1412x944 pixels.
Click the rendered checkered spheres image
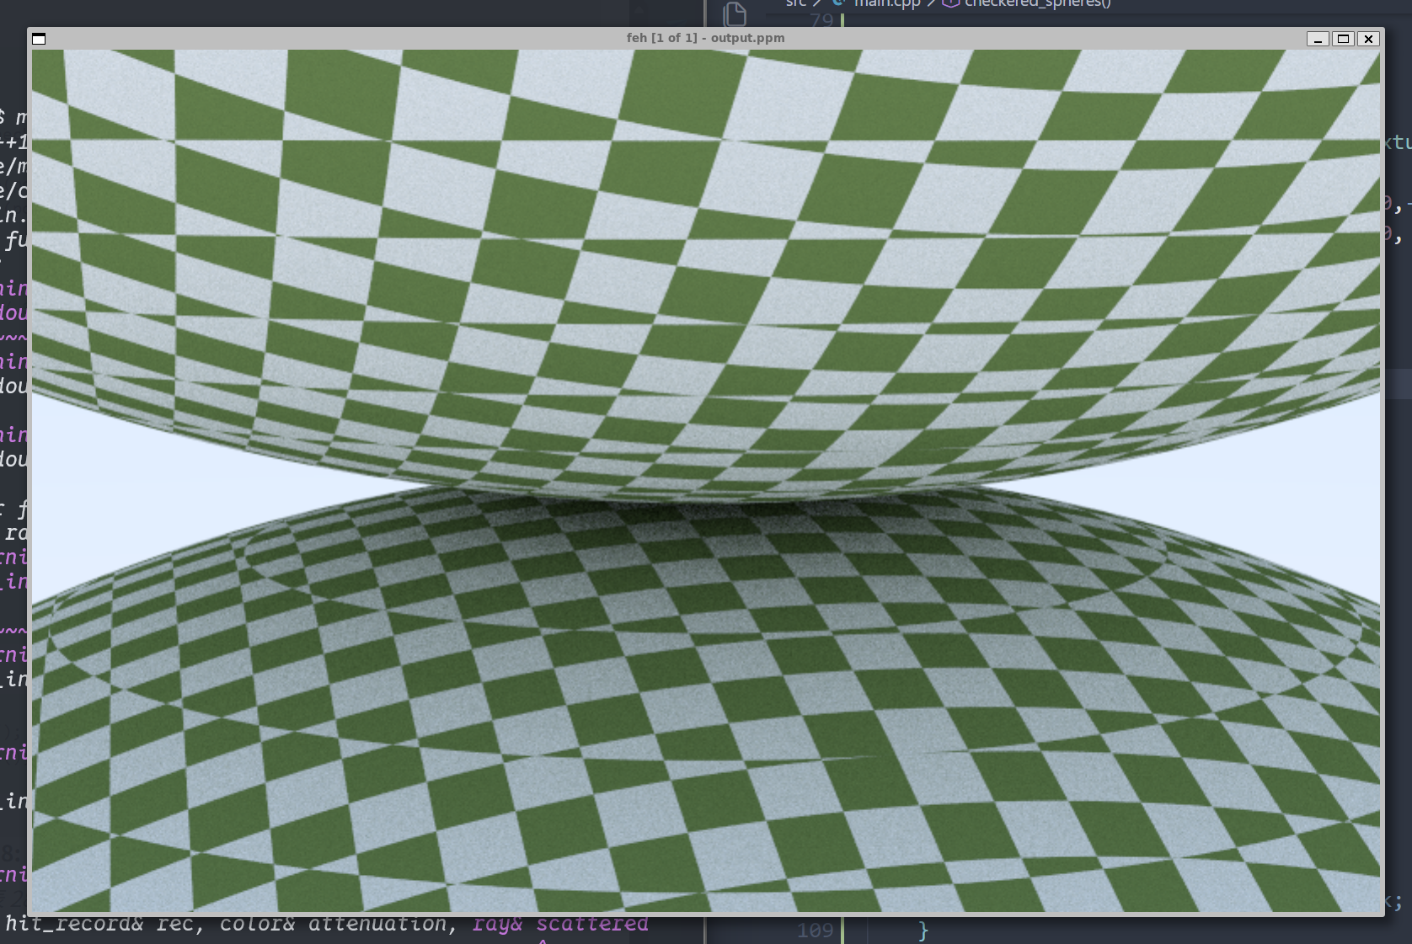[706, 481]
